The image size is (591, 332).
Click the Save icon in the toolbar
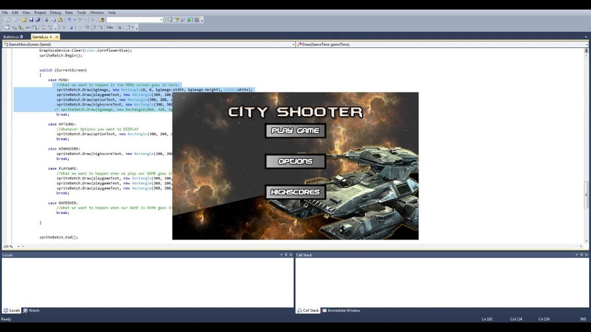point(31,20)
